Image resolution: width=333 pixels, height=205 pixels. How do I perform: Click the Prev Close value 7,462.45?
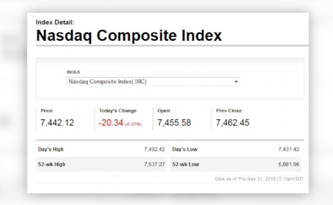pos(233,123)
